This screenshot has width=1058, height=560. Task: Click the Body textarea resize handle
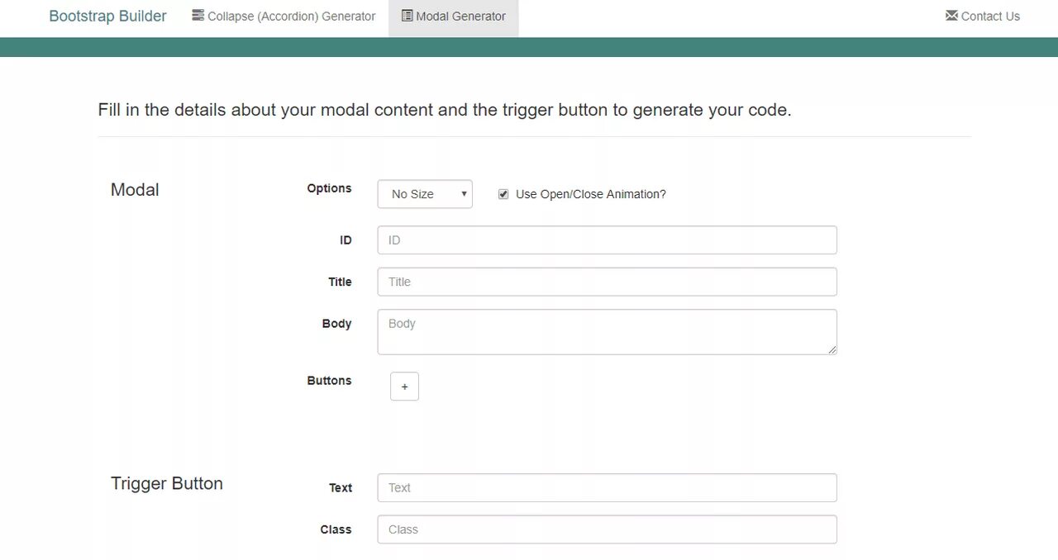tap(832, 349)
